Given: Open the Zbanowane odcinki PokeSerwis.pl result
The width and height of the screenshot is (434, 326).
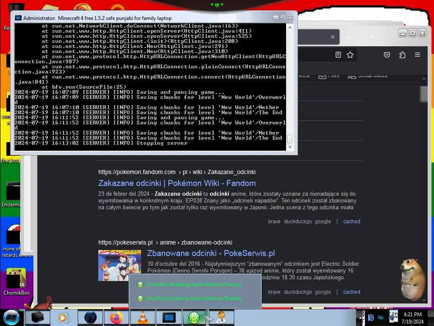Looking at the screenshot, I should coord(211,253).
